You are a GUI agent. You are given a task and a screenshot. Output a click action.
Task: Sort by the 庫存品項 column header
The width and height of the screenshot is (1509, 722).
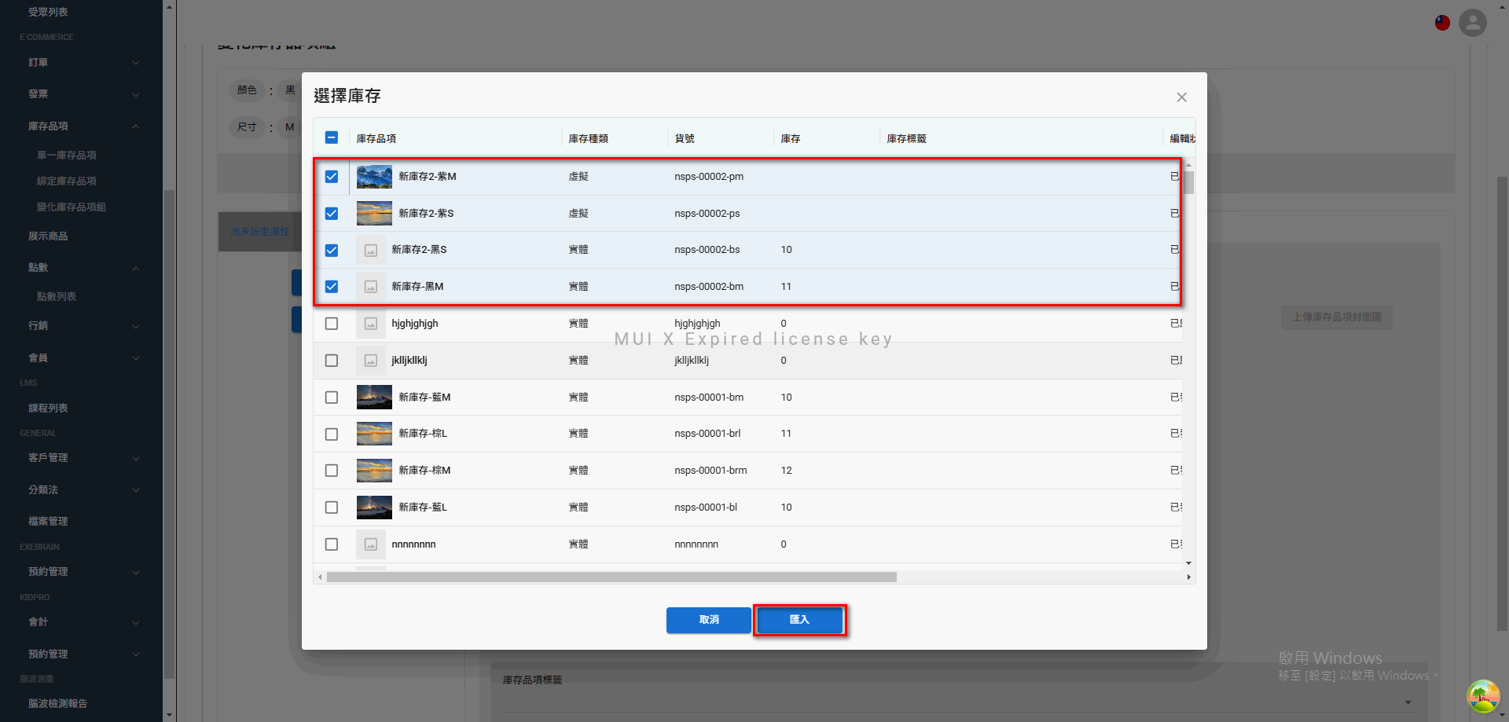coord(376,139)
